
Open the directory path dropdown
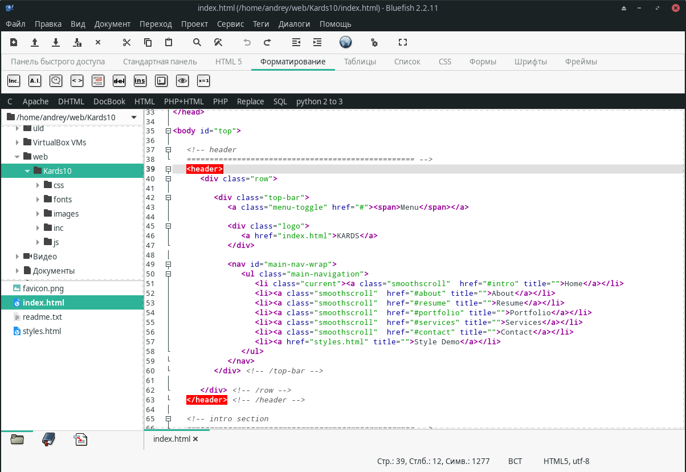coord(134,117)
